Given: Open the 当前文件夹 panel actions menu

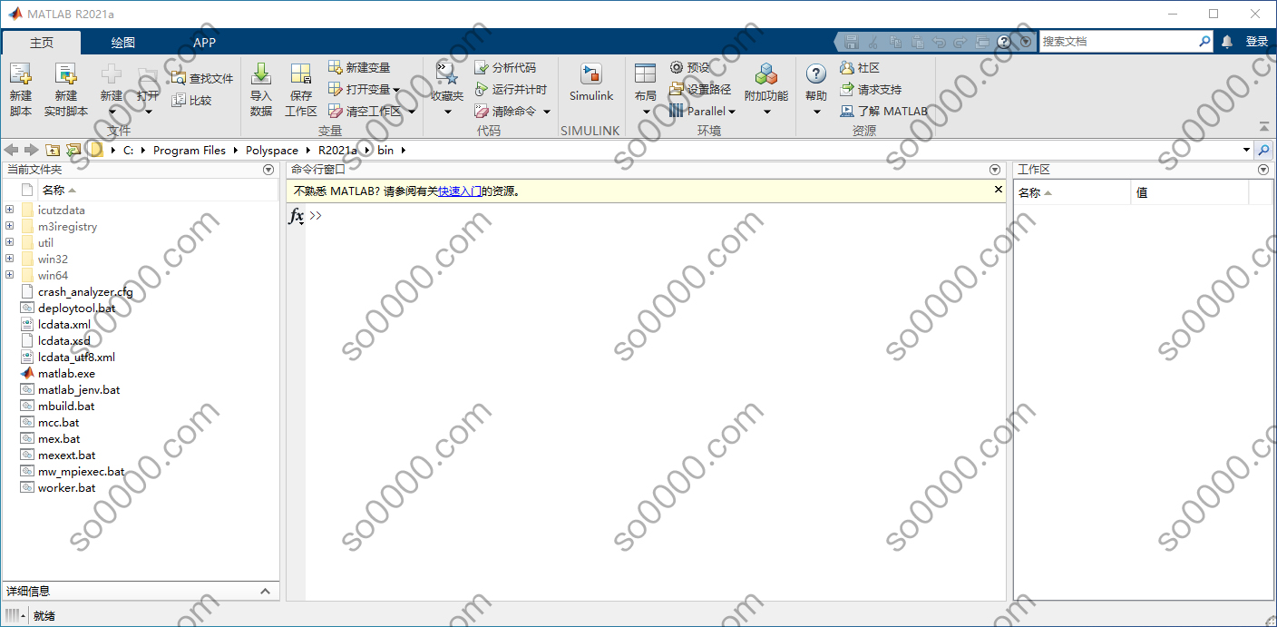Looking at the screenshot, I should click(268, 170).
